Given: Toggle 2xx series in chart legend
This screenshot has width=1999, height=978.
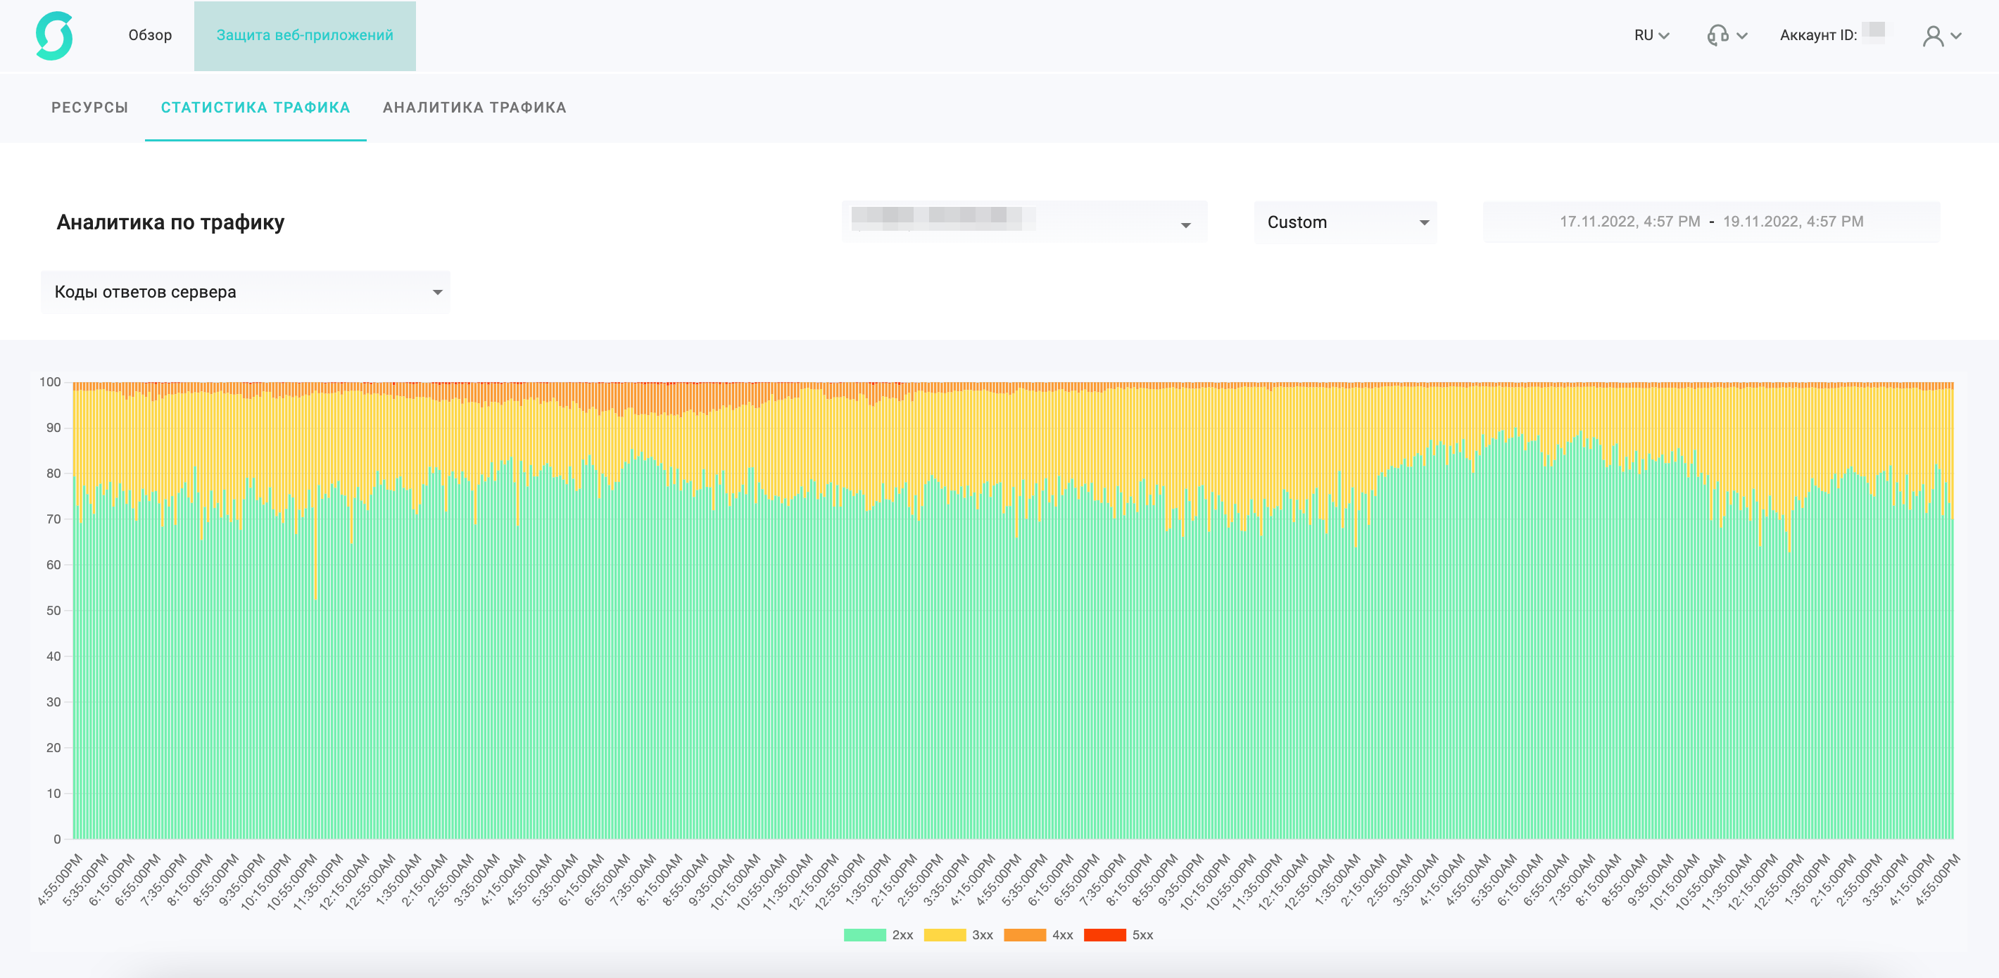Looking at the screenshot, I should click(x=902, y=934).
